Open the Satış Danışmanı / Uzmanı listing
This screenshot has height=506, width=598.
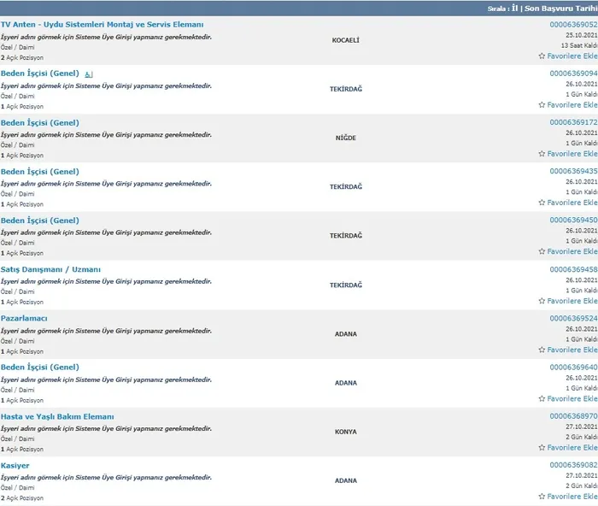pyautogui.click(x=50, y=269)
